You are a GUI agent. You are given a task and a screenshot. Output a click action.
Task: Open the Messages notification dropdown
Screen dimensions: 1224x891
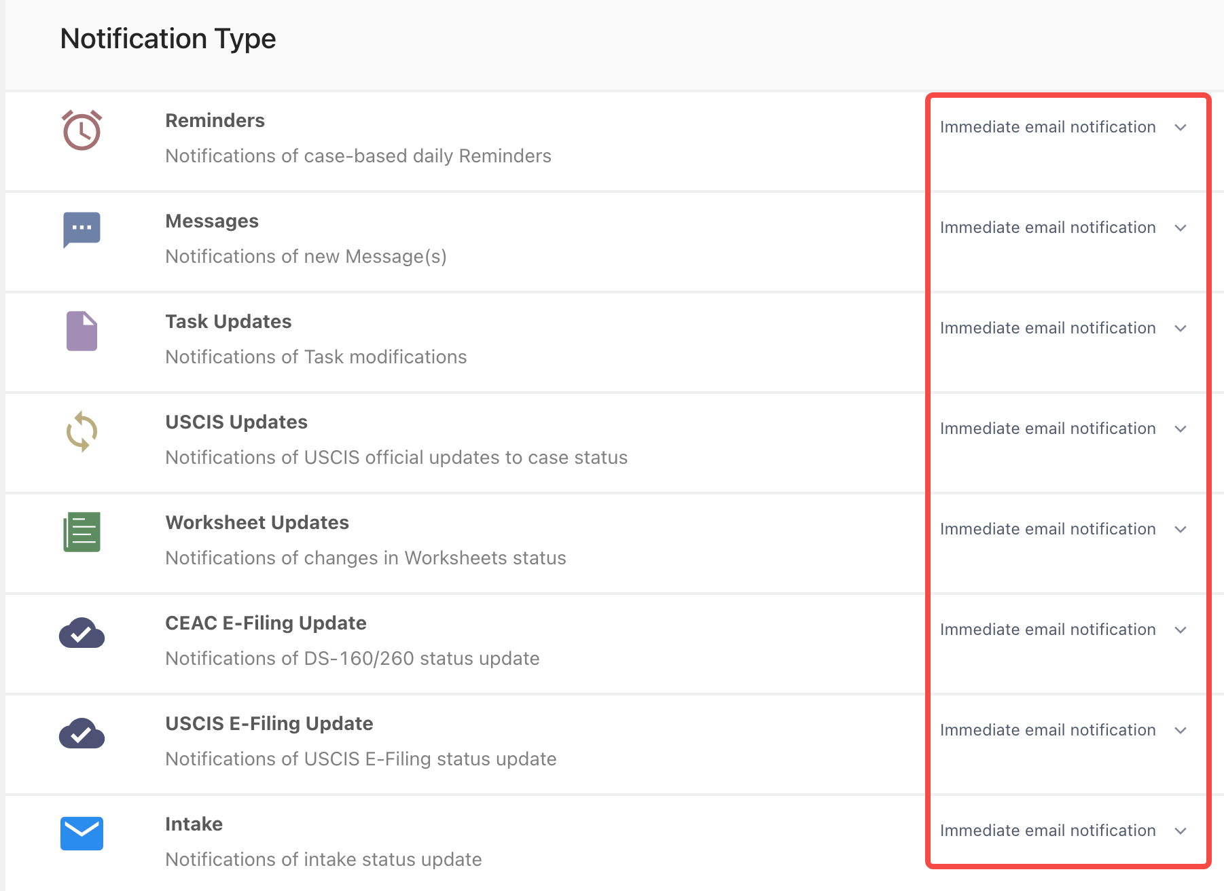(x=1063, y=228)
